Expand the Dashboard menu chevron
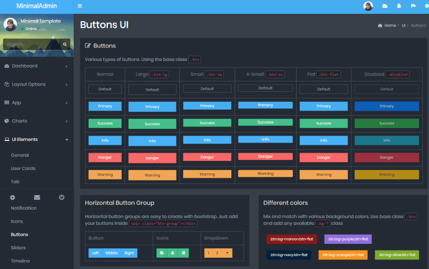The image size is (429, 269). coord(66,66)
